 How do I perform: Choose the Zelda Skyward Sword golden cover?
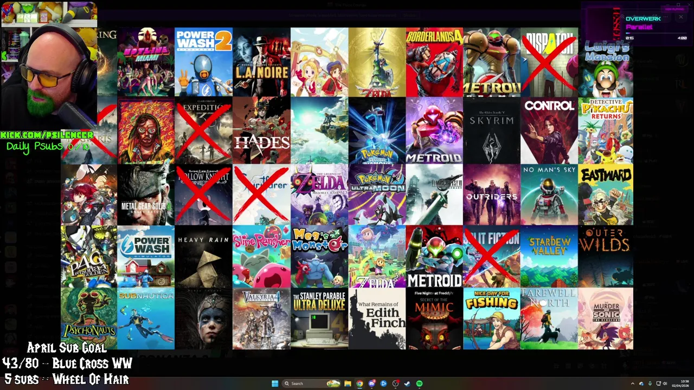377,62
